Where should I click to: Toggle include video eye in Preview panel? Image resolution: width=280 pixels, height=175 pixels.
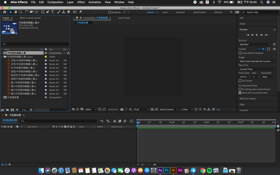point(259,49)
